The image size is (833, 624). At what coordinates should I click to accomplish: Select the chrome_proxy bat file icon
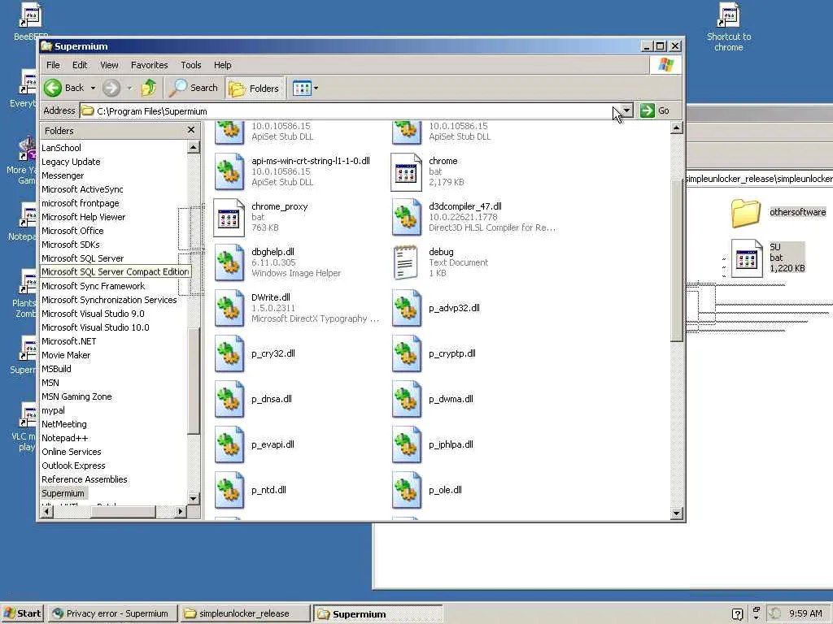point(229,218)
